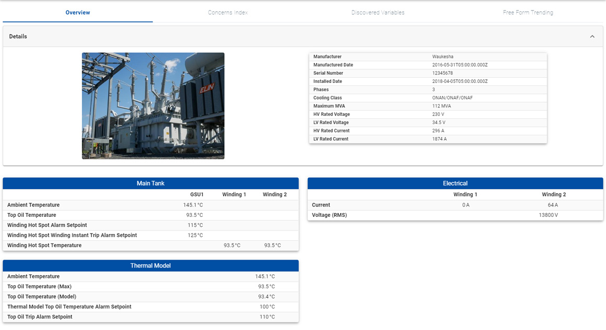Click the transformer photo thumbnail
The image size is (606, 330).
[x=153, y=106]
